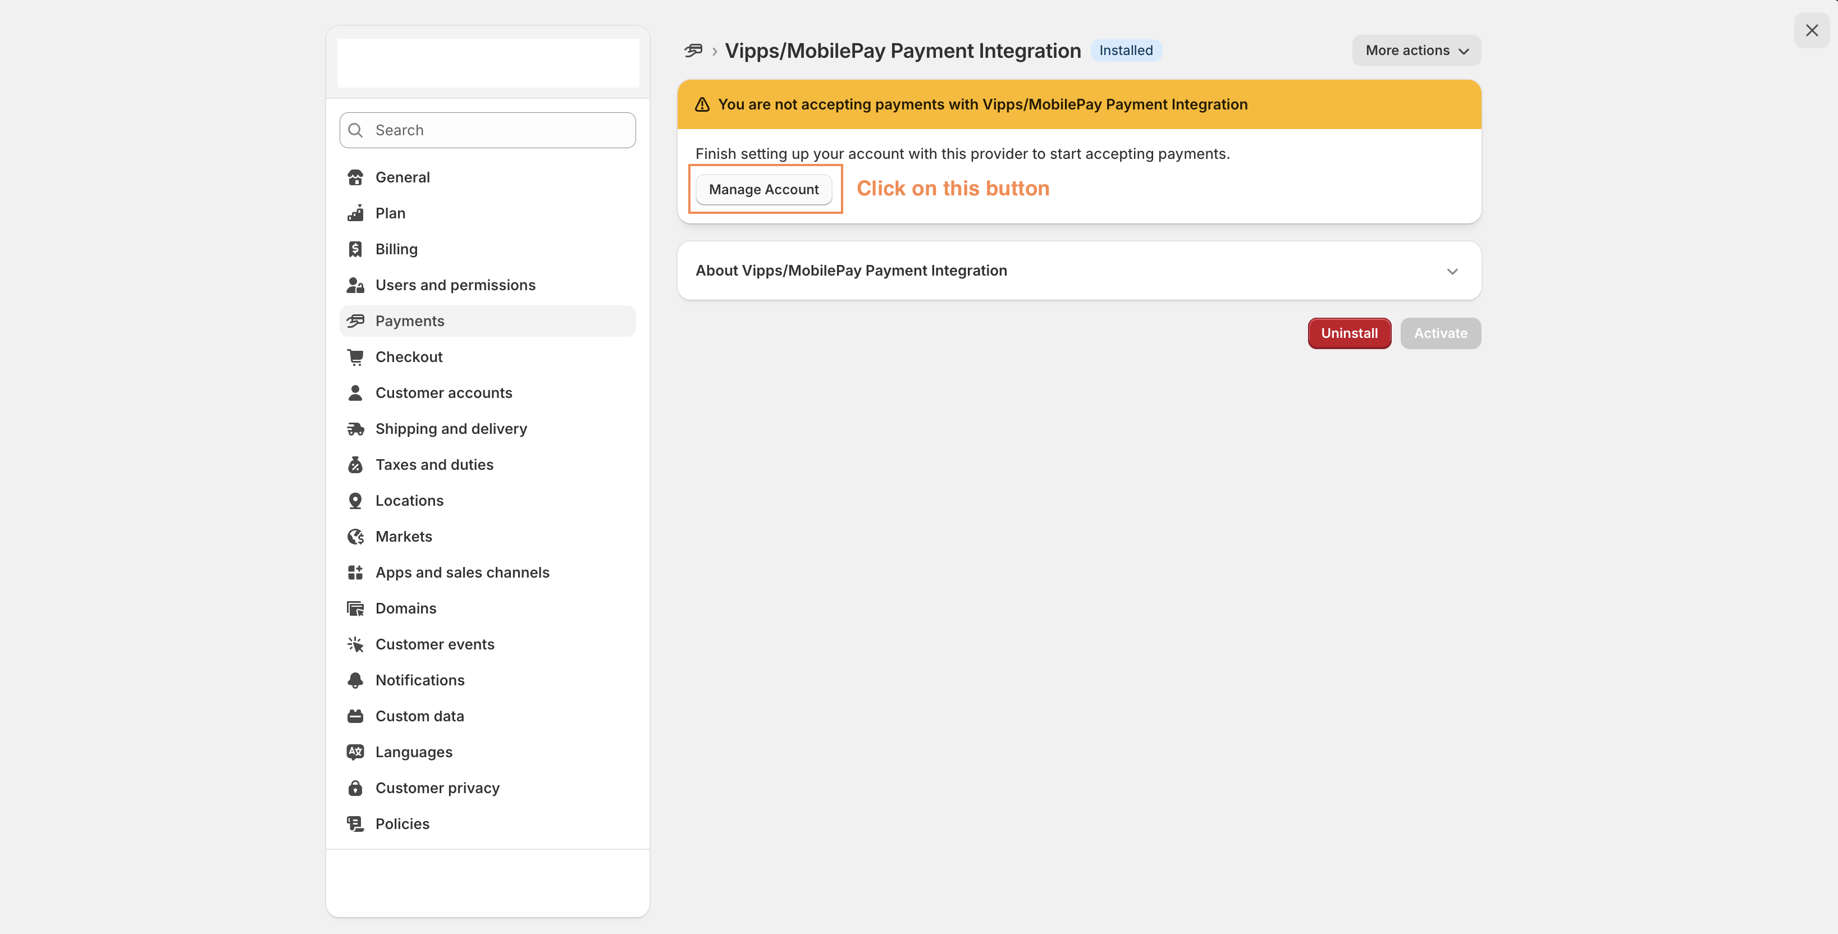This screenshot has height=934, width=1838.
Task: Click the Shipping and delivery truck icon
Action: coord(355,429)
